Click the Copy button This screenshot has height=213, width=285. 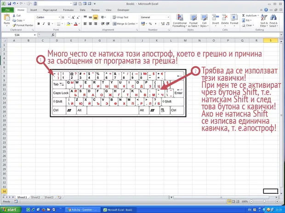click(18, 21)
